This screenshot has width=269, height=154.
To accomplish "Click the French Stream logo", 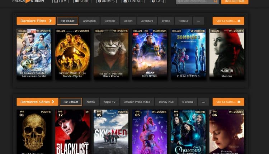I will click(28, 1).
